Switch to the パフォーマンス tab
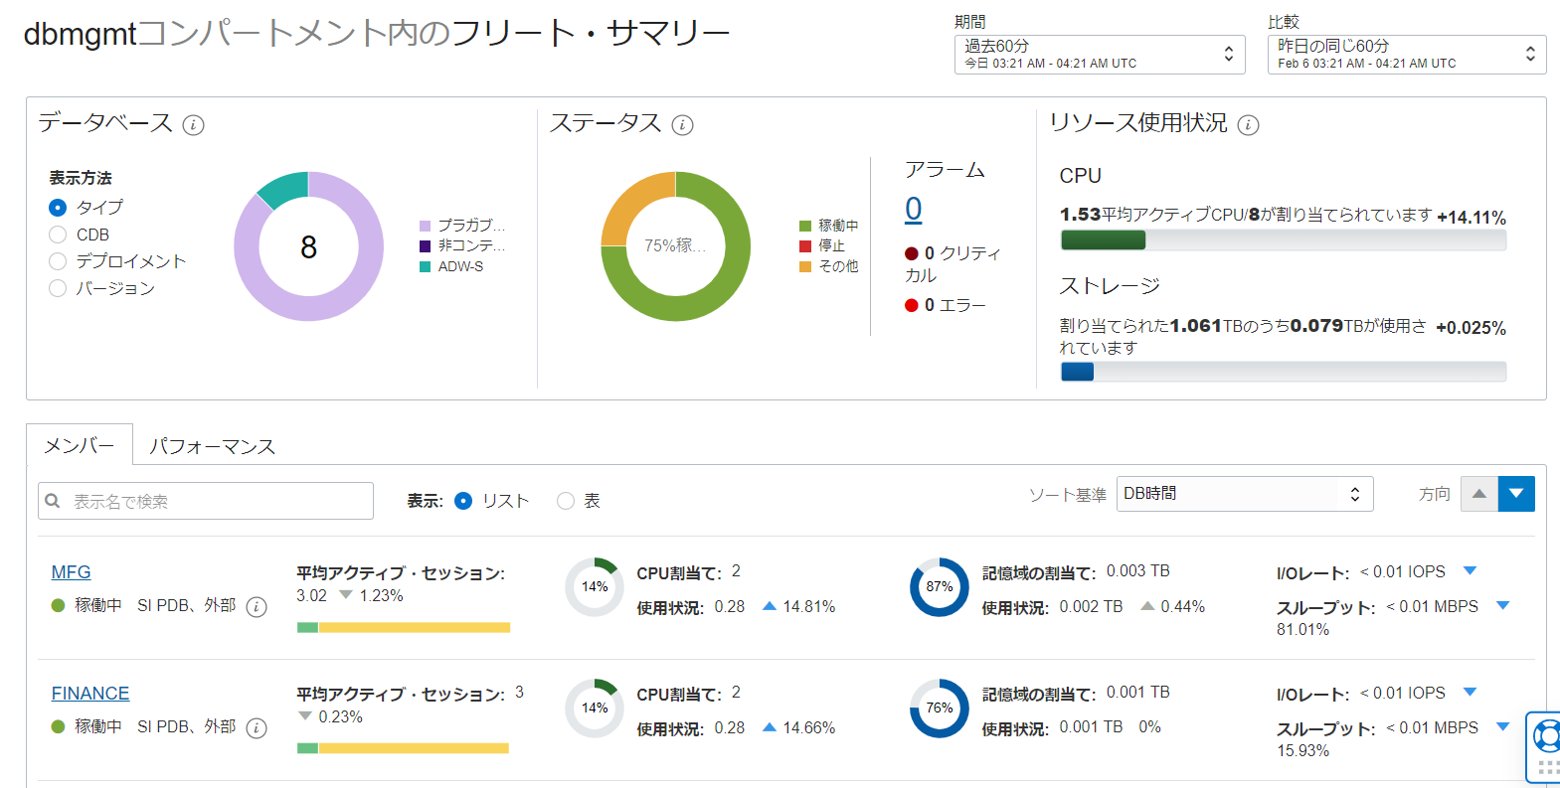This screenshot has width=1560, height=788. click(x=212, y=446)
